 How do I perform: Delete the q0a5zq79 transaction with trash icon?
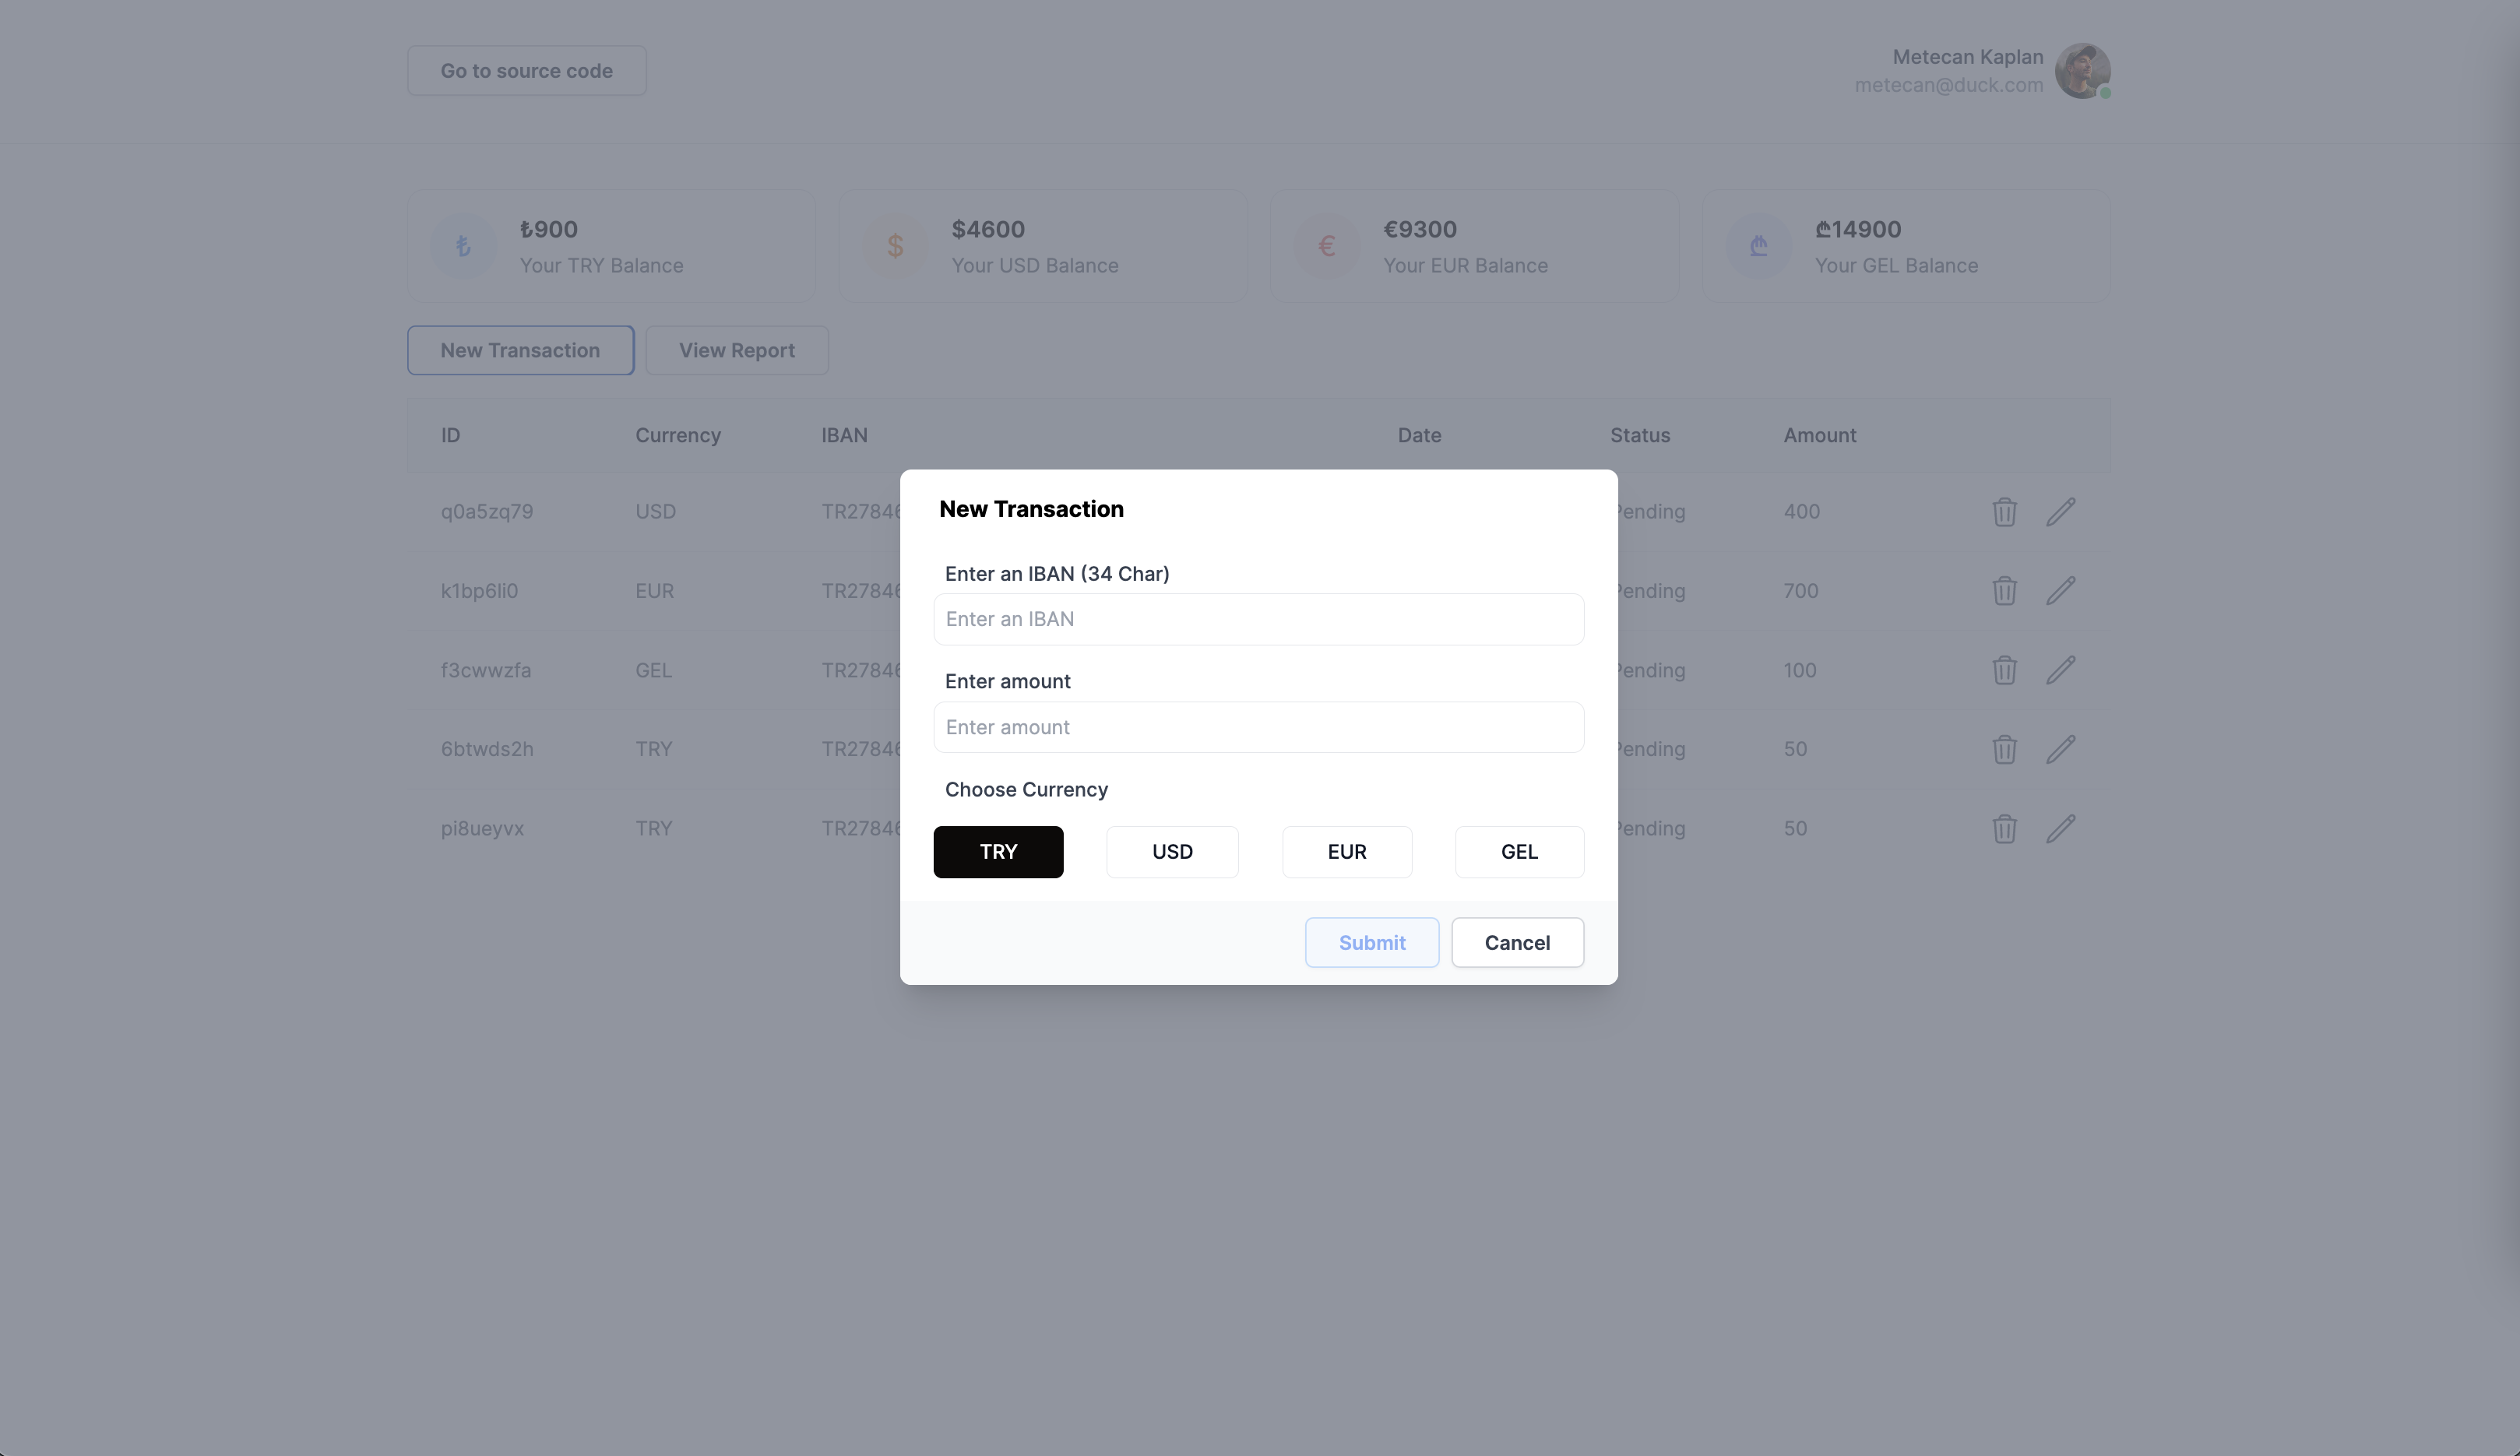[2004, 511]
